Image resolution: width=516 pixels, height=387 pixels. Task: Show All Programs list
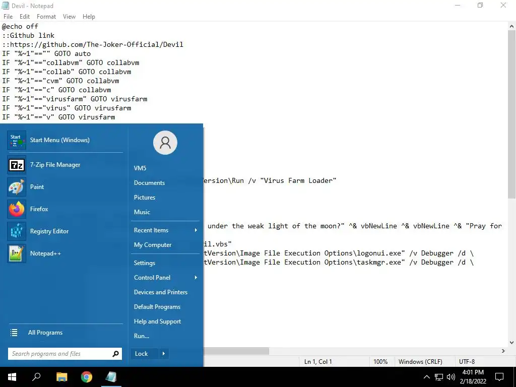45,333
